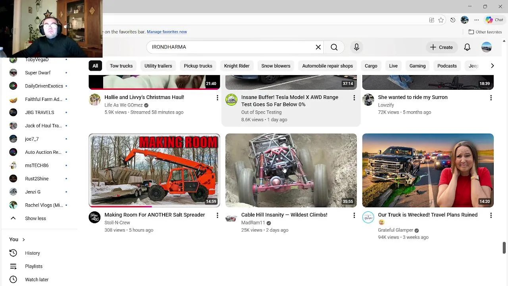Open the MadRam11 channel avatar
This screenshot has height=286, width=508.
tap(231, 217)
